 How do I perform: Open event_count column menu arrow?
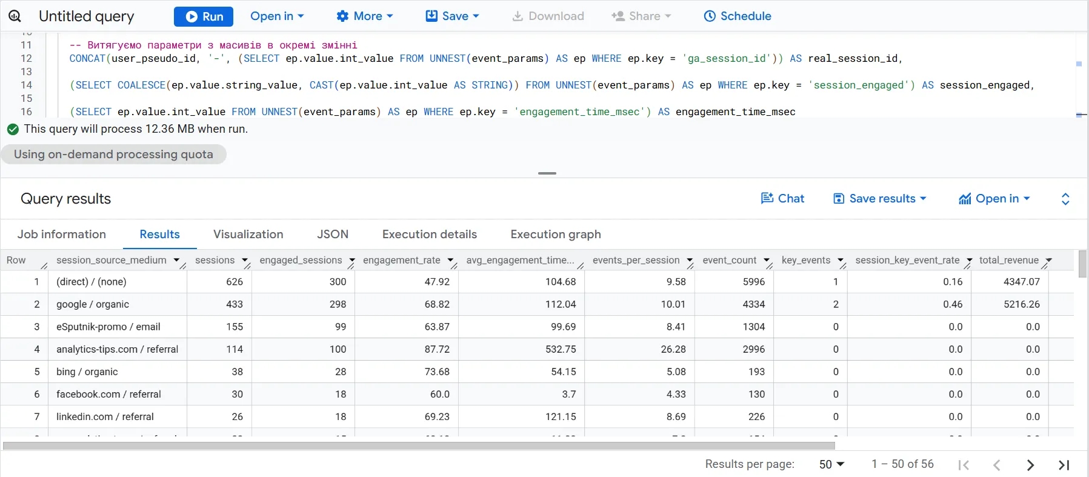point(767,261)
